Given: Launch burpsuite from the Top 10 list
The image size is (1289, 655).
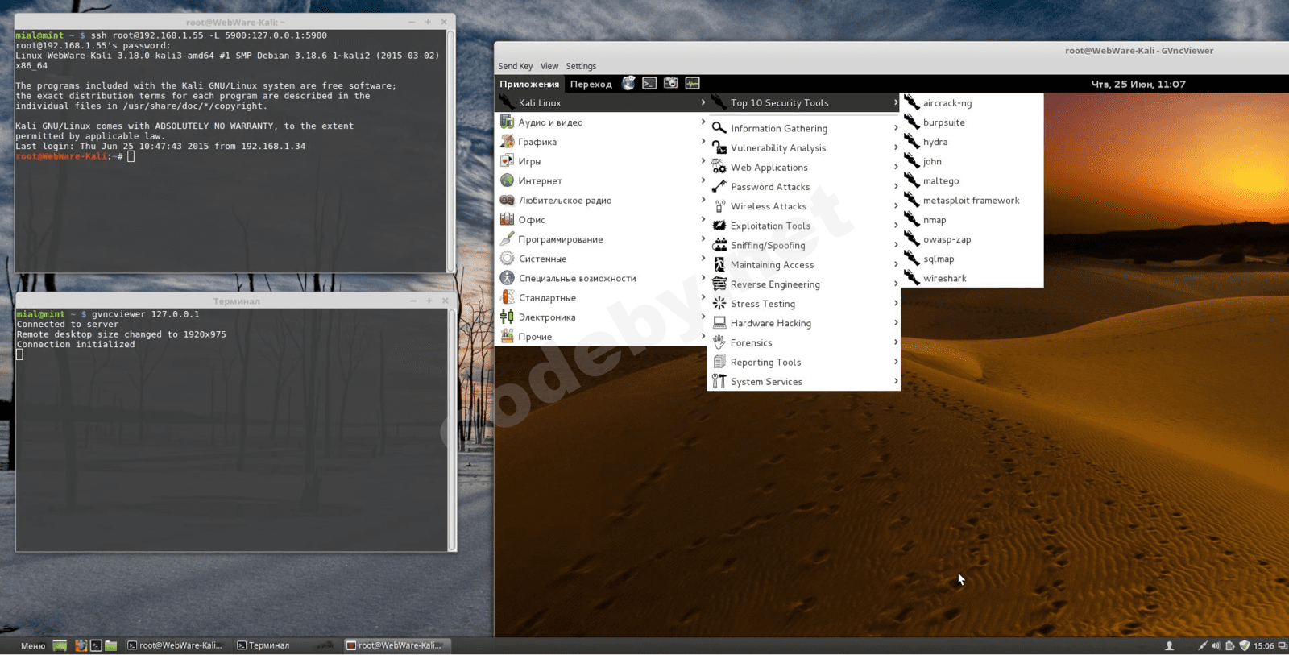Looking at the screenshot, I should point(972,122).
